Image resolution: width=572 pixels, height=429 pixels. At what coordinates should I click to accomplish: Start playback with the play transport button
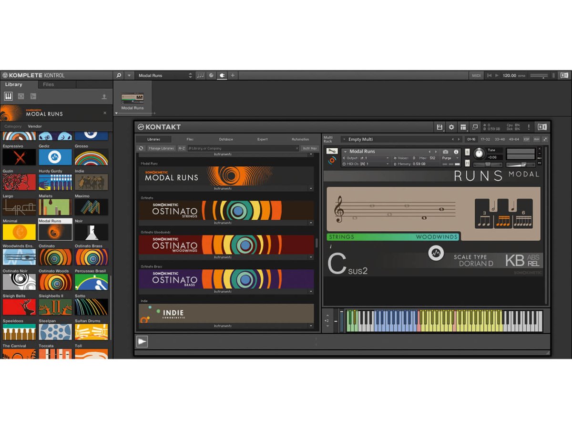[x=497, y=75]
